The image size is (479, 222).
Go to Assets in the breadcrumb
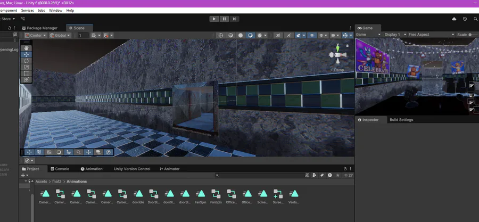[41, 182]
